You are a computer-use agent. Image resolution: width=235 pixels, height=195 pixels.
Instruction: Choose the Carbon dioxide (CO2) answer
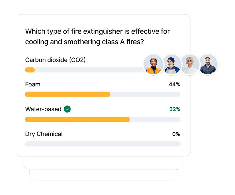click(55, 60)
